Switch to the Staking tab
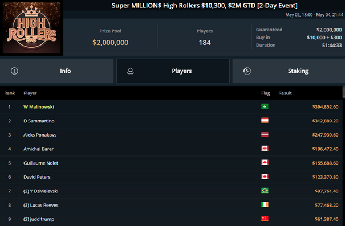The height and width of the screenshot is (226, 345). [x=289, y=71]
